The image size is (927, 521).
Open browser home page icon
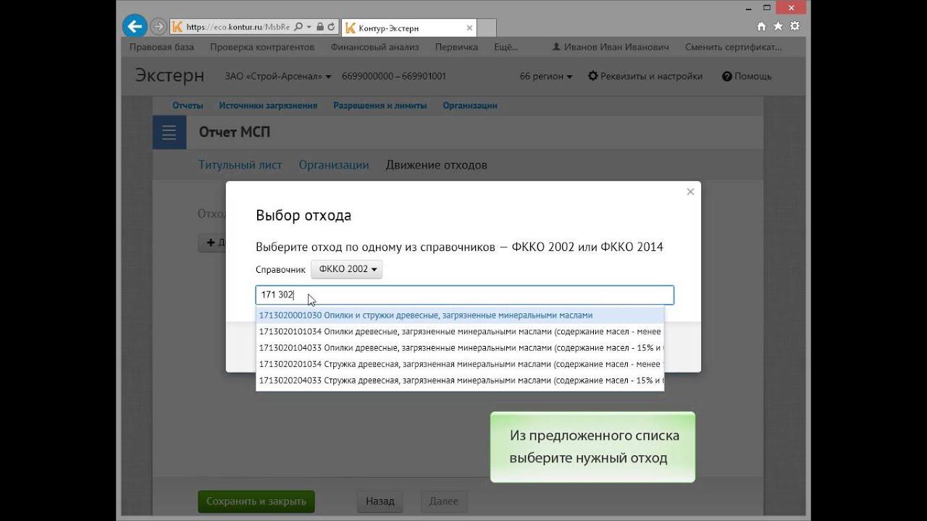point(761,26)
